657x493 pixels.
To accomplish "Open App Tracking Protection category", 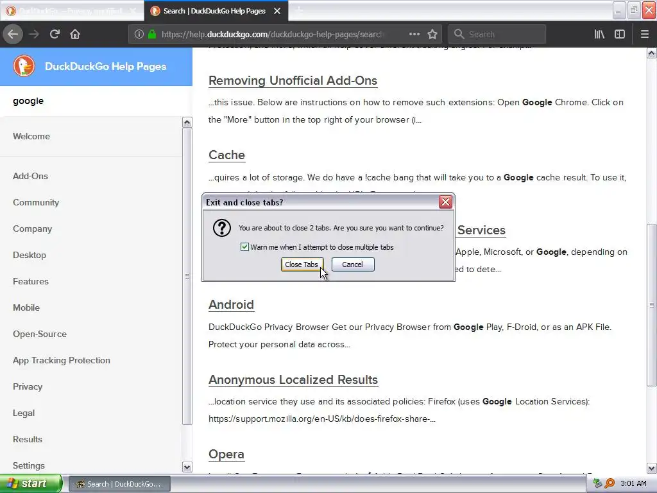I will click(62, 361).
